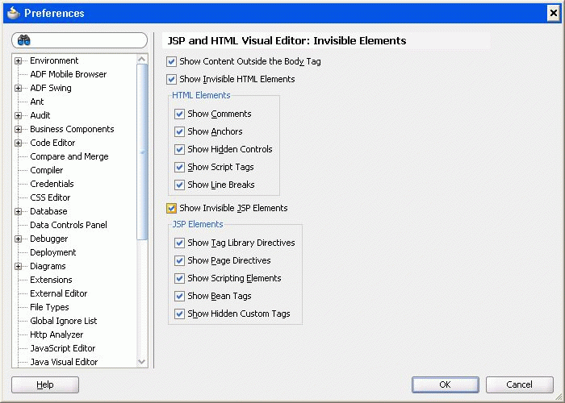Select CSS Editor in the tree
Viewport: 565px width, 403px height.
(50, 197)
